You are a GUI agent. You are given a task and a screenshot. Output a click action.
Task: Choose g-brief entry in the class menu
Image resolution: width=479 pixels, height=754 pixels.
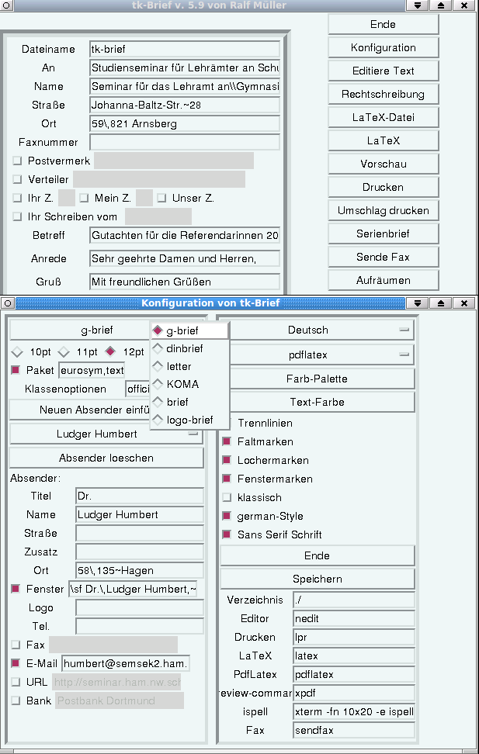189,330
